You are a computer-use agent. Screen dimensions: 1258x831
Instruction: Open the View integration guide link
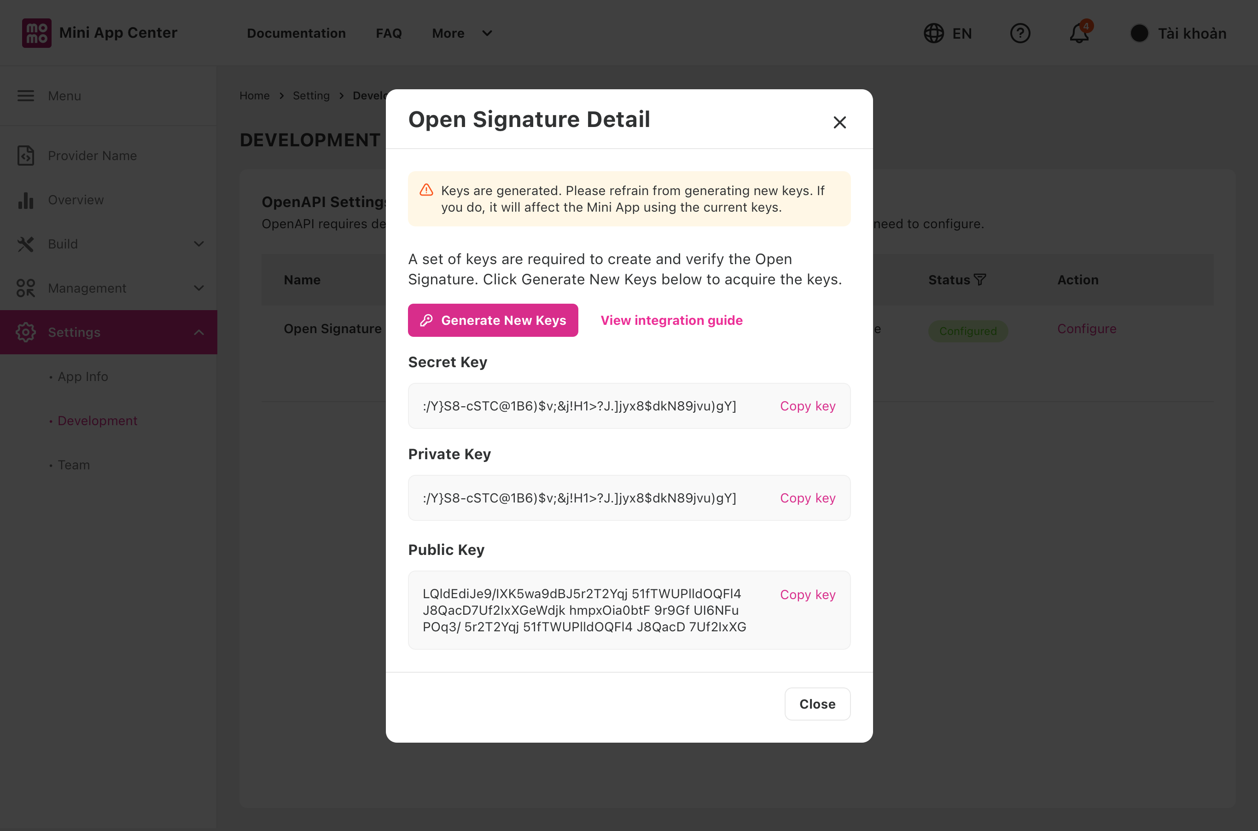click(671, 320)
